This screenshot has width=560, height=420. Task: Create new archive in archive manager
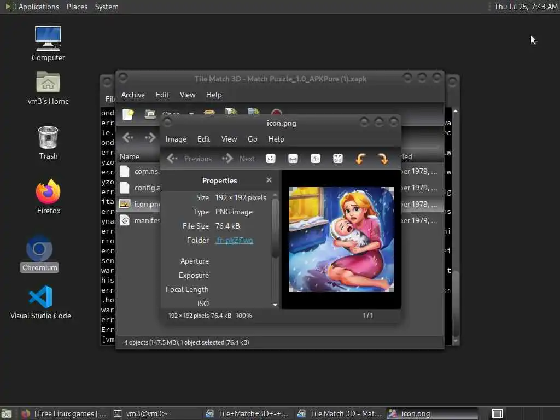[128, 114]
